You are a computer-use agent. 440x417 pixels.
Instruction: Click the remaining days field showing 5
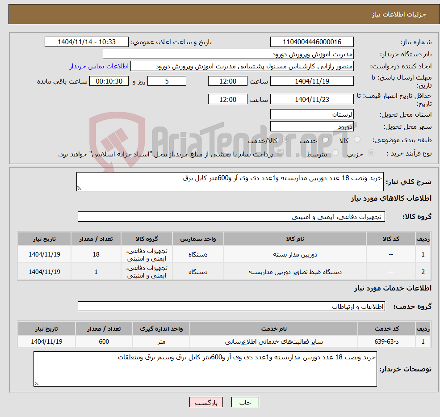coord(167,81)
